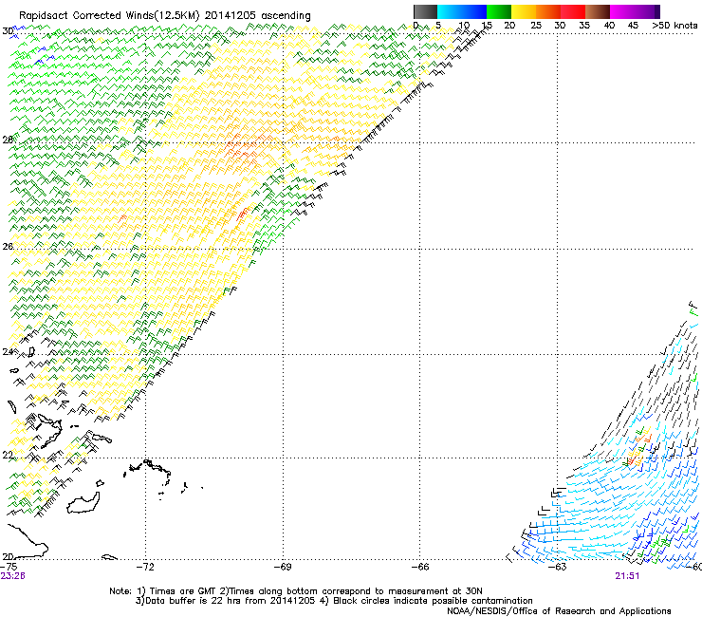
Task: Click the gray 0-5 knots color swatch
Action: pyautogui.click(x=425, y=11)
